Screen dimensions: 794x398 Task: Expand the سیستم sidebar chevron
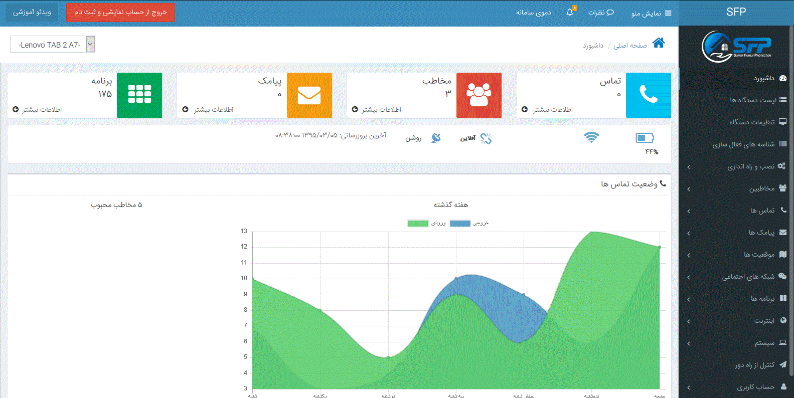pyautogui.click(x=689, y=343)
